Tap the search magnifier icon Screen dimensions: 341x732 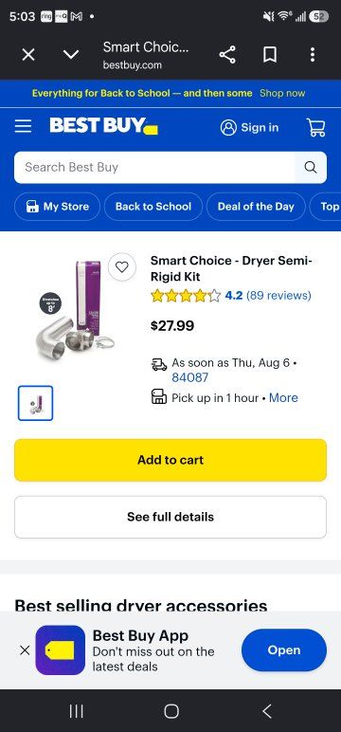[x=310, y=167]
